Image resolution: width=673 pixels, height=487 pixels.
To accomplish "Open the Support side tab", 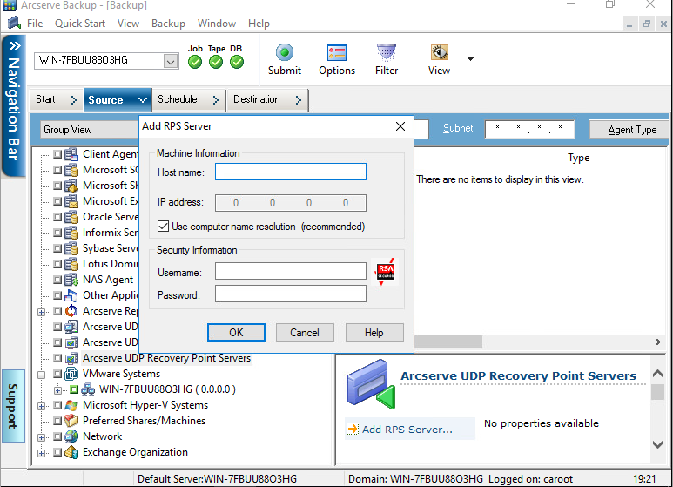I will 13,405.
